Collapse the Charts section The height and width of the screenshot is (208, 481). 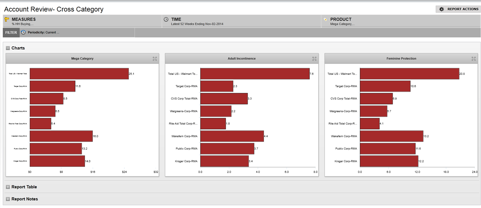pyautogui.click(x=8, y=48)
